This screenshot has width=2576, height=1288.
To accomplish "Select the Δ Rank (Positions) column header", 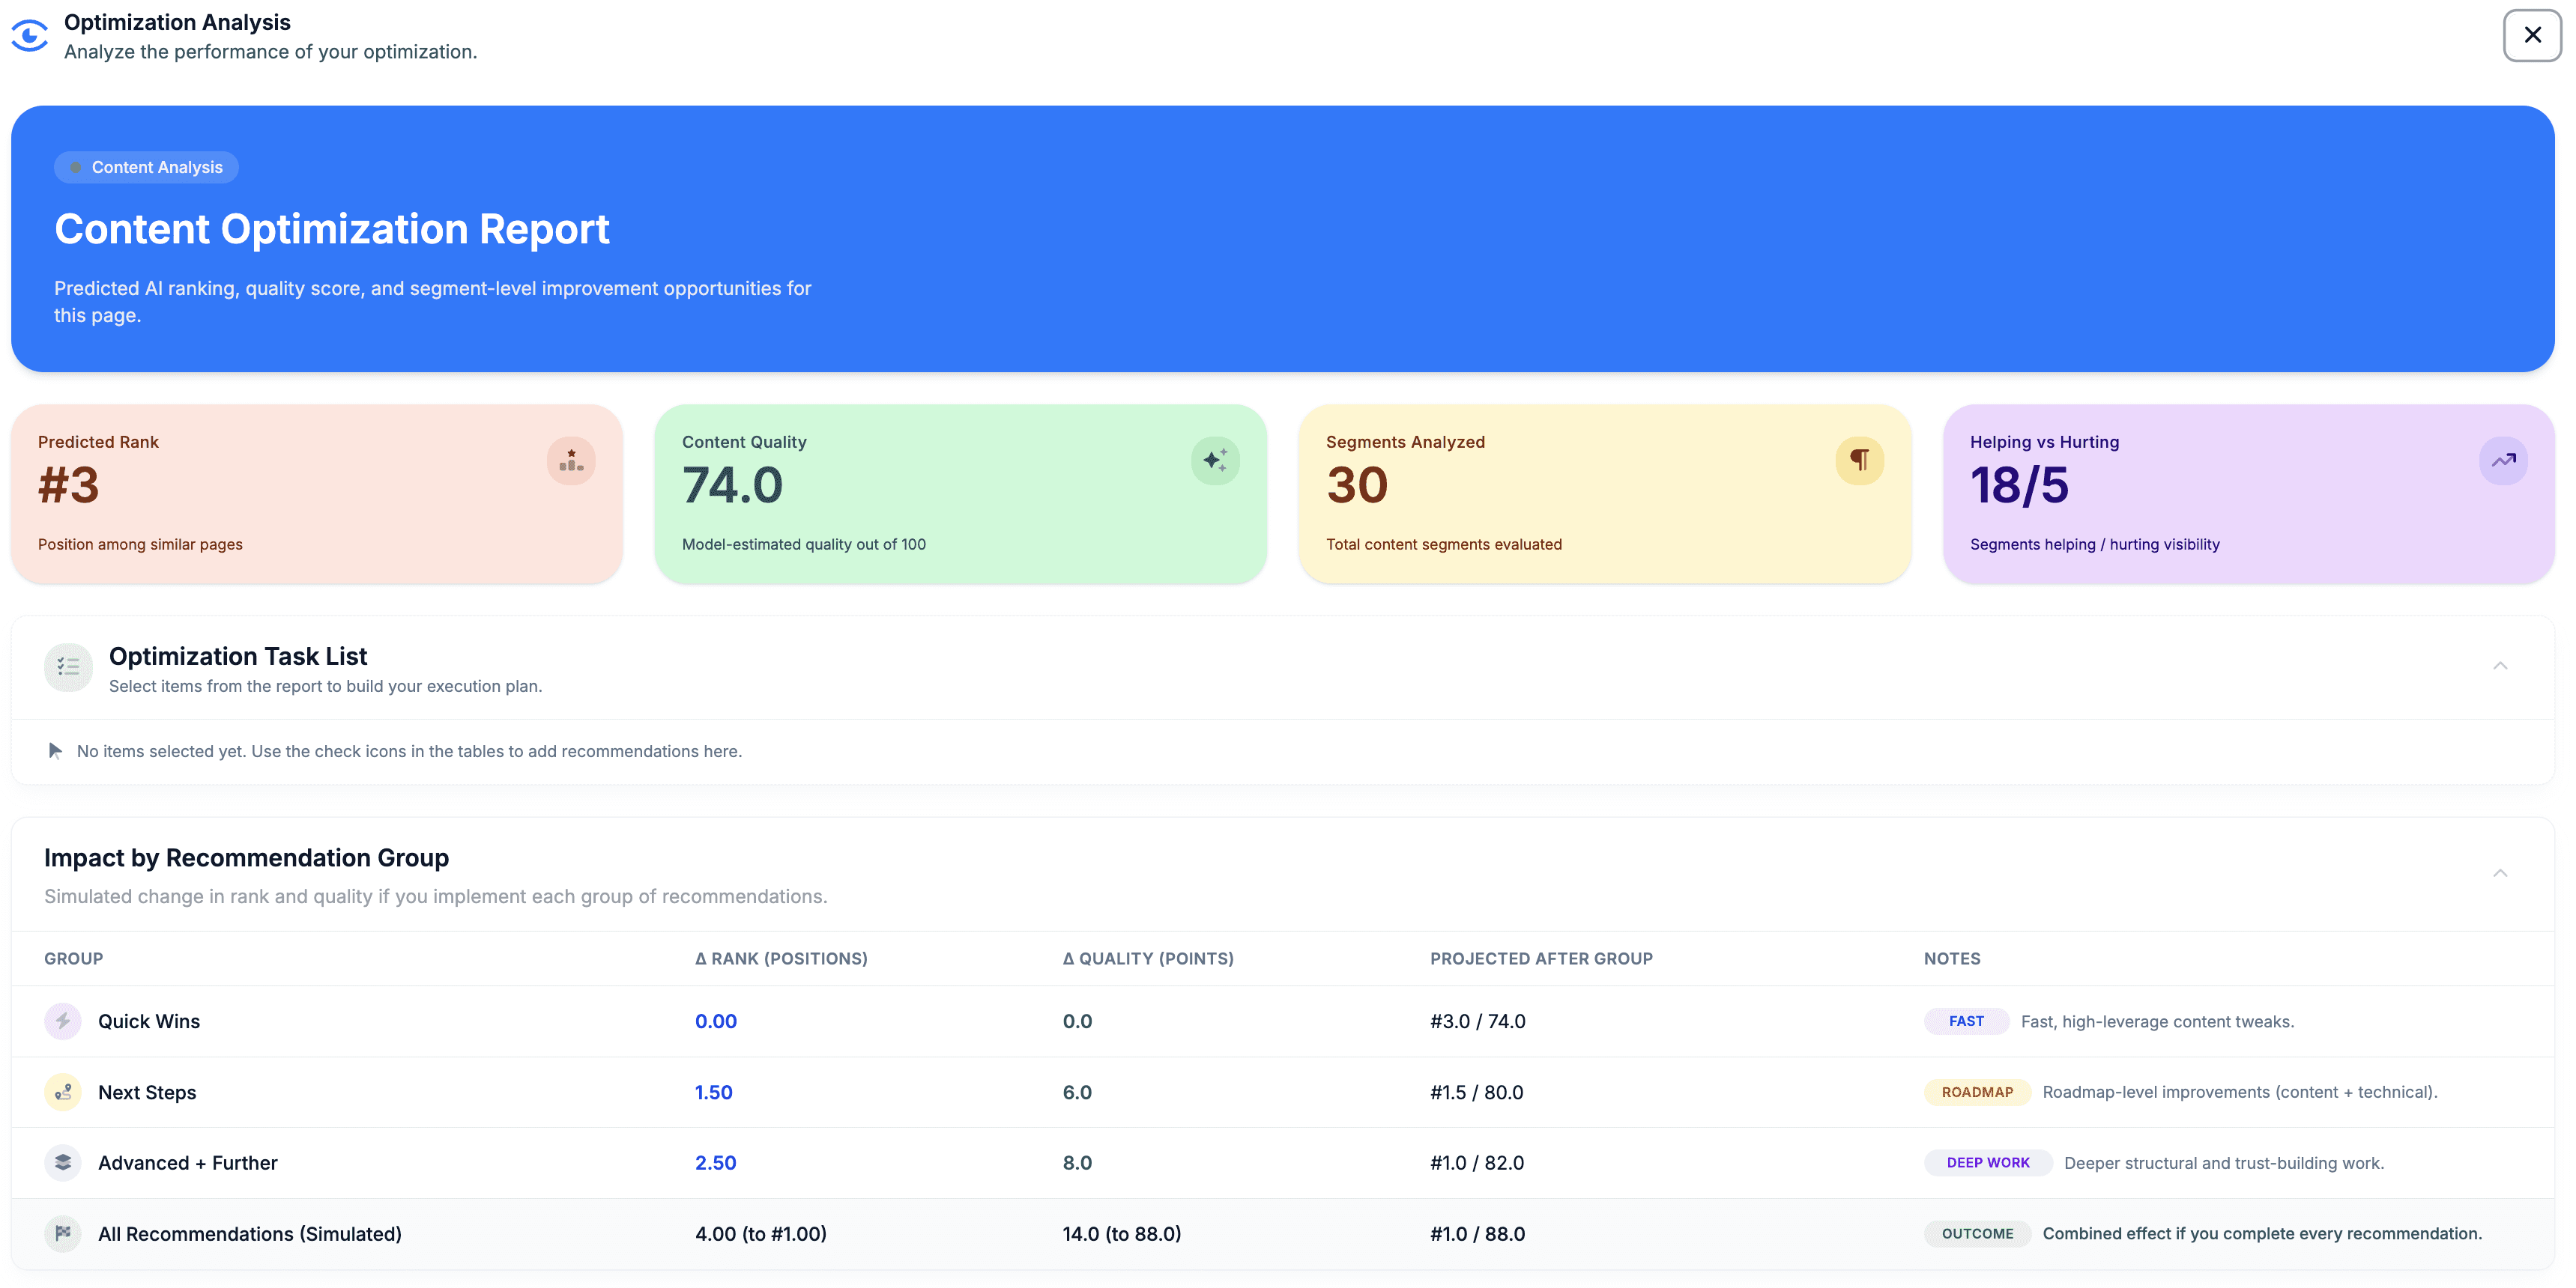I will coord(780,959).
